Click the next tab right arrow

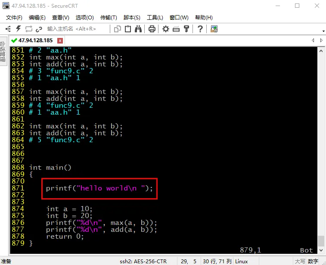point(321,41)
